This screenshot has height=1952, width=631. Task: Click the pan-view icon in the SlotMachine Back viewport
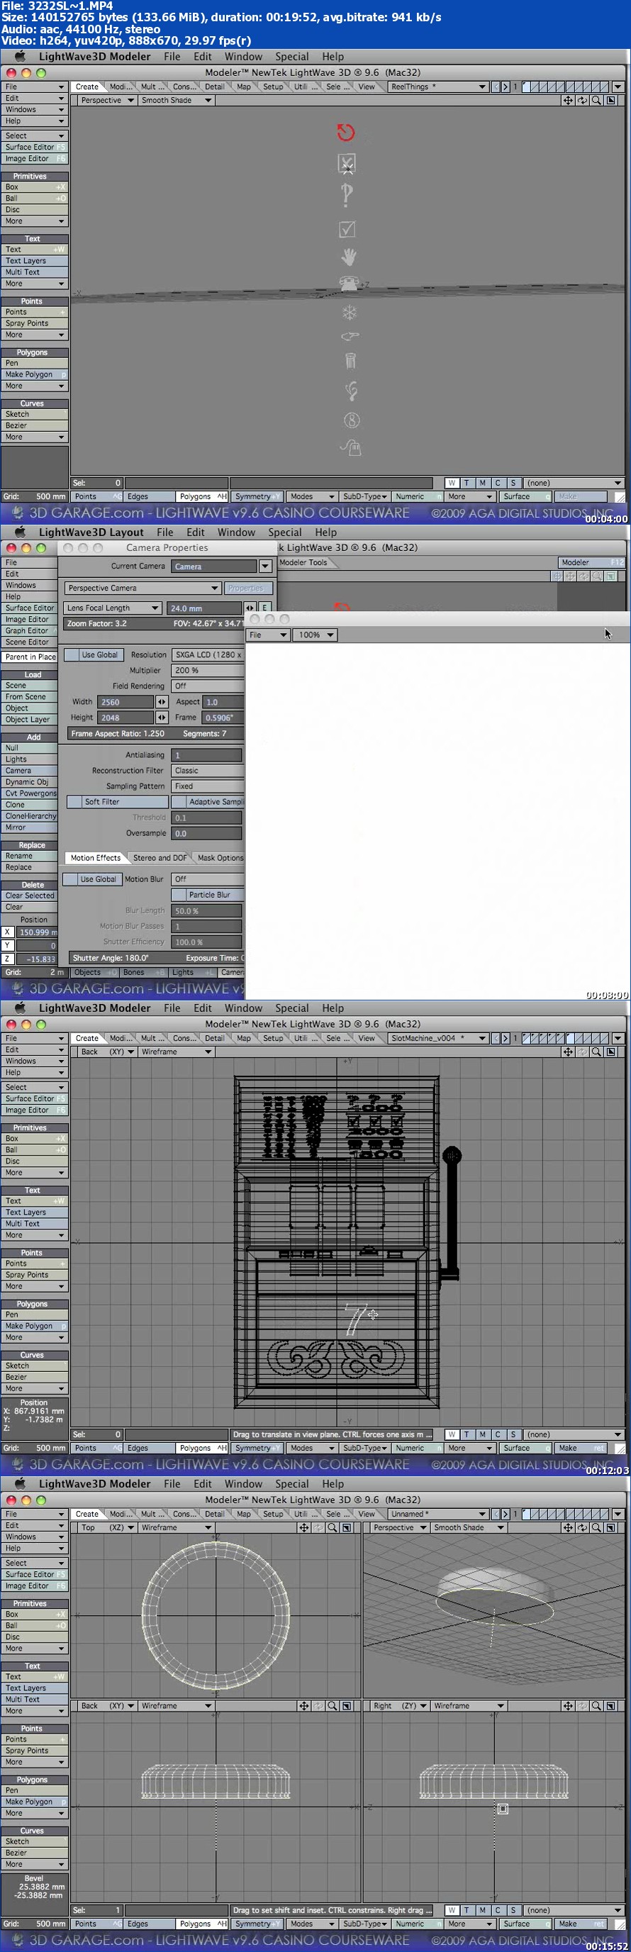(x=567, y=1052)
